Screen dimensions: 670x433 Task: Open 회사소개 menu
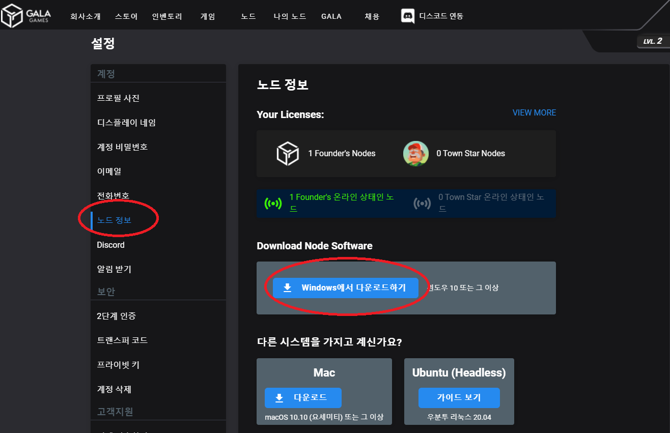coord(86,16)
